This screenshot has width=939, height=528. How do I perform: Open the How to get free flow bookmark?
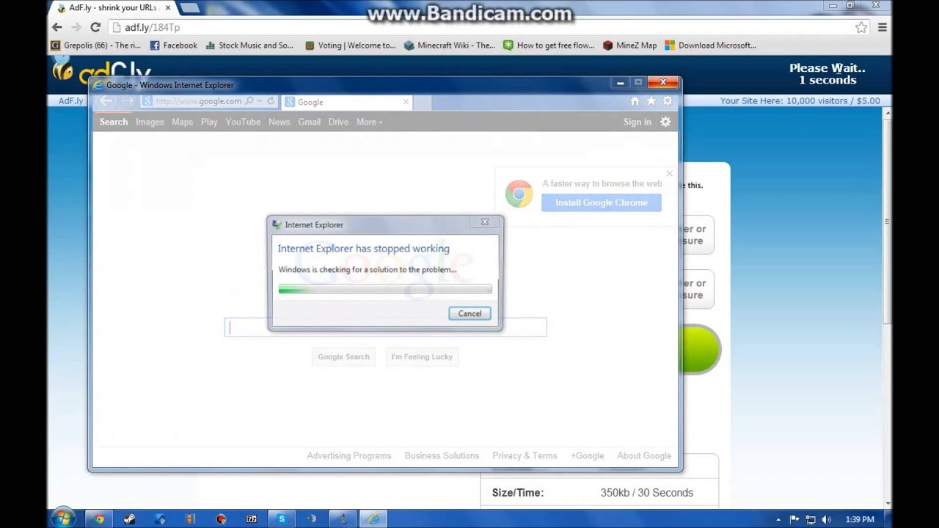coord(549,45)
